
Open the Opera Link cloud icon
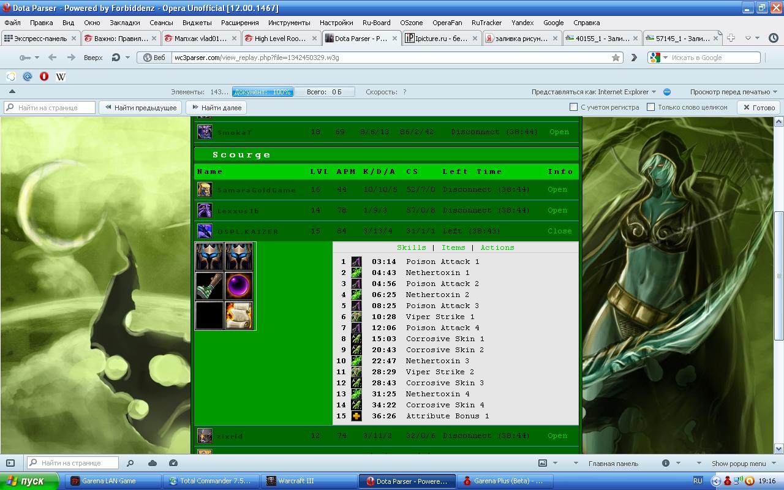(x=153, y=463)
